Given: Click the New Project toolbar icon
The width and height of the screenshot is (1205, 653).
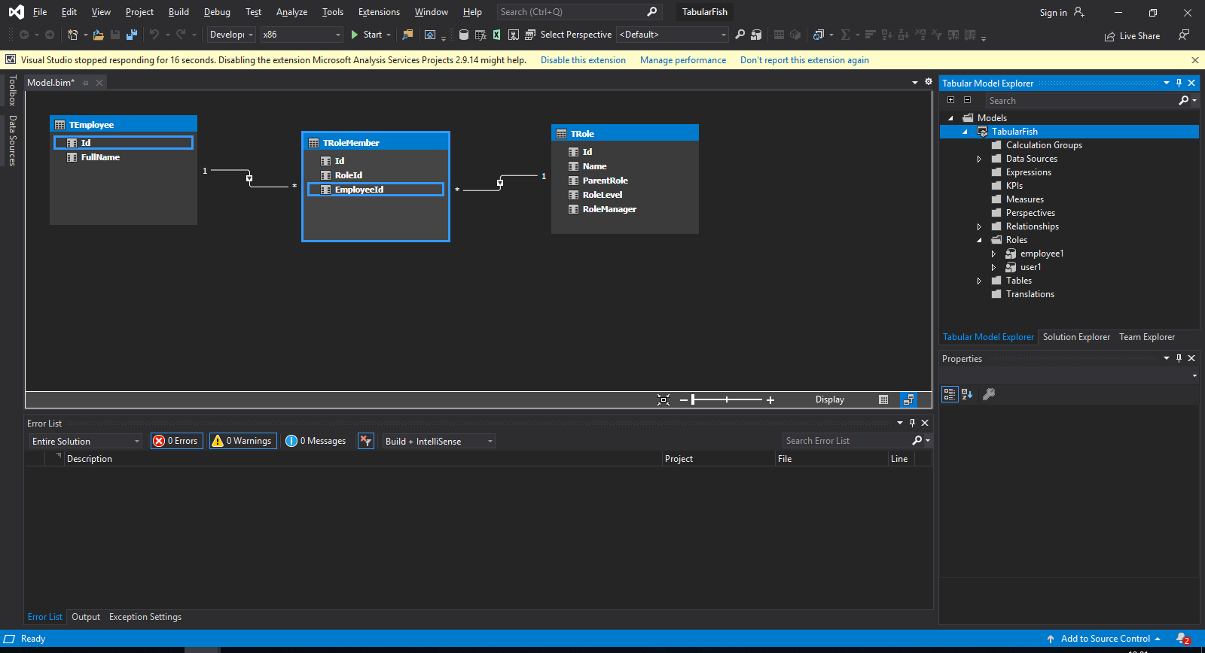Looking at the screenshot, I should click(x=72, y=35).
